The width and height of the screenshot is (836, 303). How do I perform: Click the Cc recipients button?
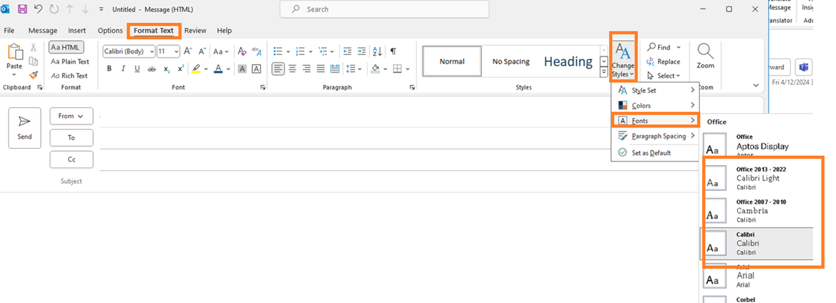pyautogui.click(x=71, y=160)
